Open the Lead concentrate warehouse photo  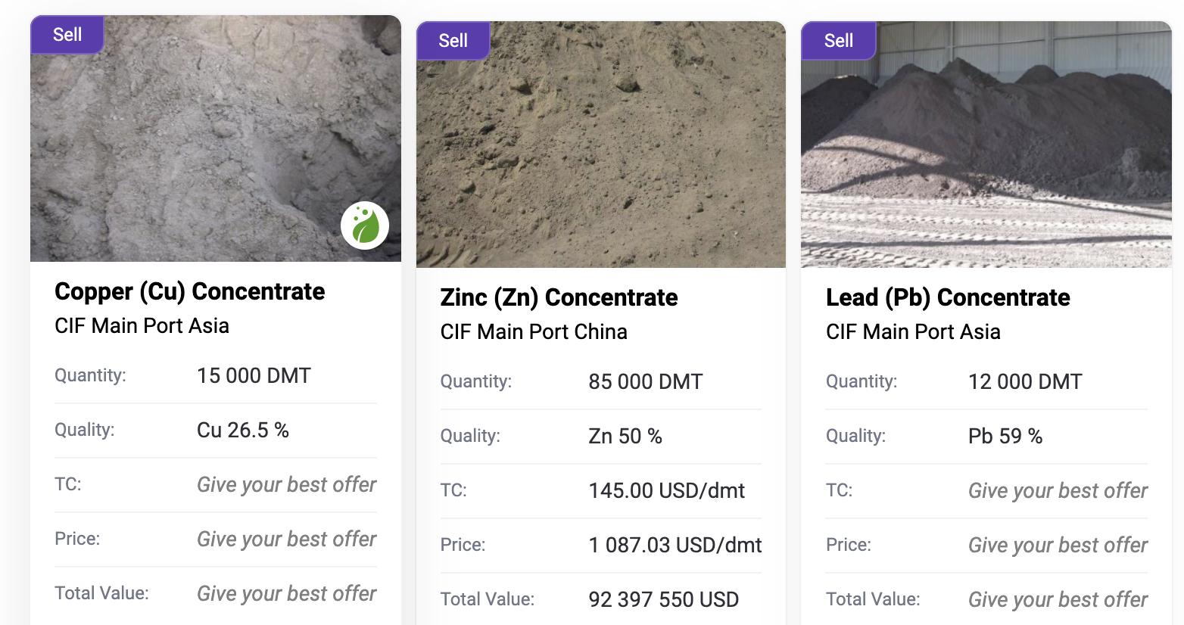click(986, 151)
